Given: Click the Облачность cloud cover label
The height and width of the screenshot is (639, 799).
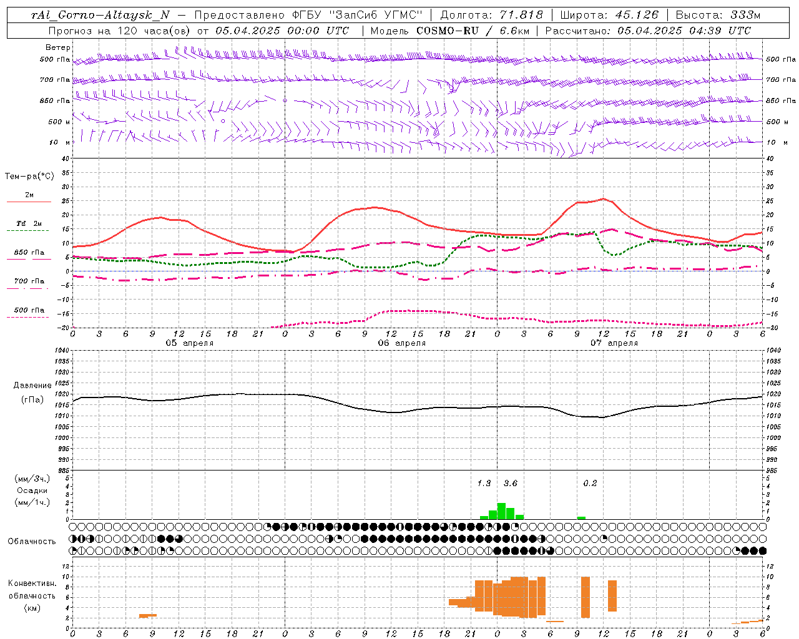Looking at the screenshot, I should click(x=32, y=542).
